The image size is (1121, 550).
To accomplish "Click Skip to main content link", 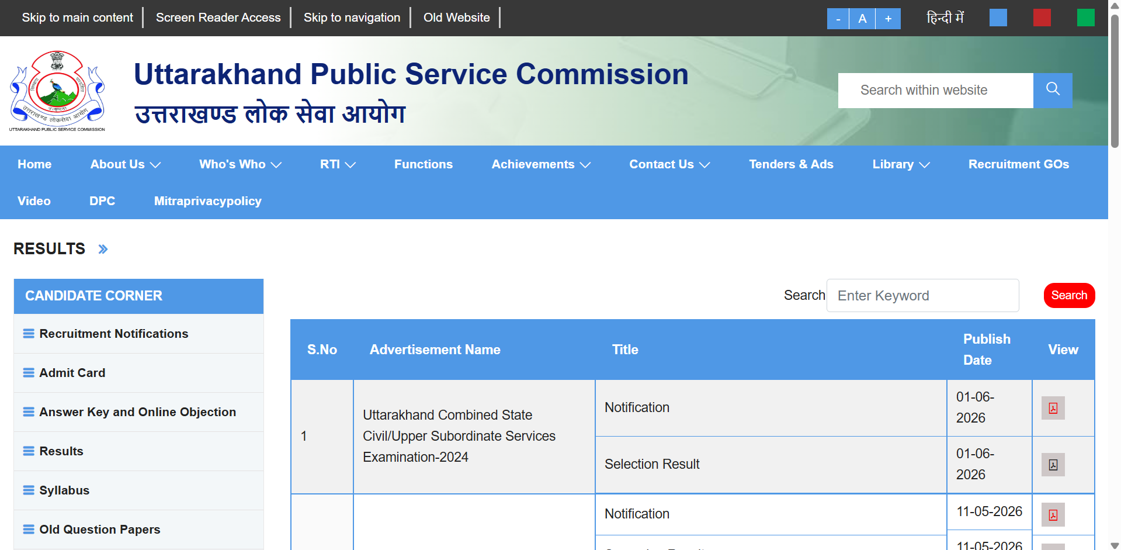I will pyautogui.click(x=78, y=18).
